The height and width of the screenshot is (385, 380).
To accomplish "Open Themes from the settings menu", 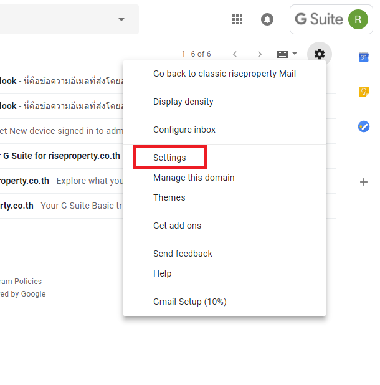I will point(169,197).
